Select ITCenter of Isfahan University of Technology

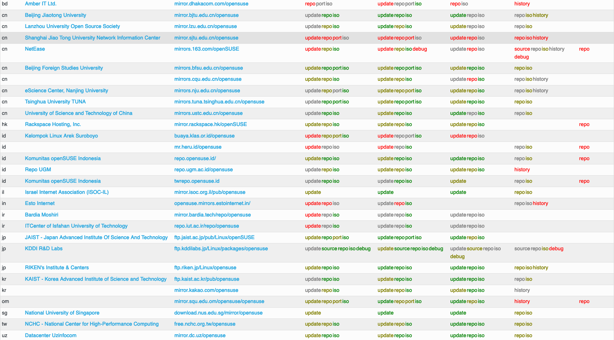76,226
